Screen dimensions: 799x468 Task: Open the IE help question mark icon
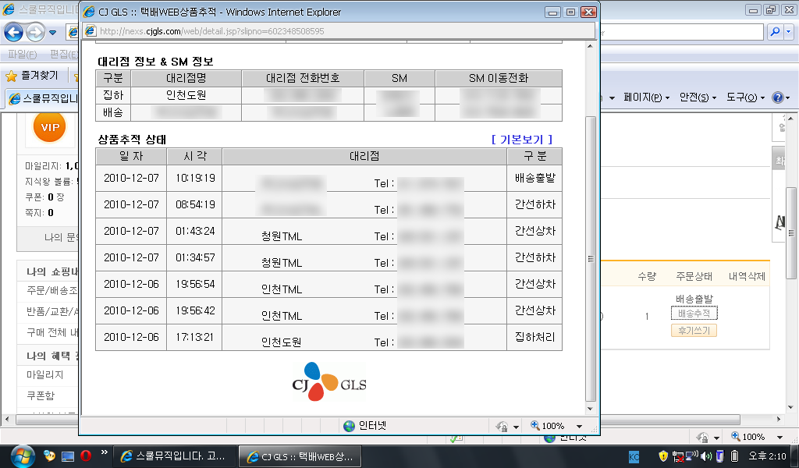coord(777,97)
